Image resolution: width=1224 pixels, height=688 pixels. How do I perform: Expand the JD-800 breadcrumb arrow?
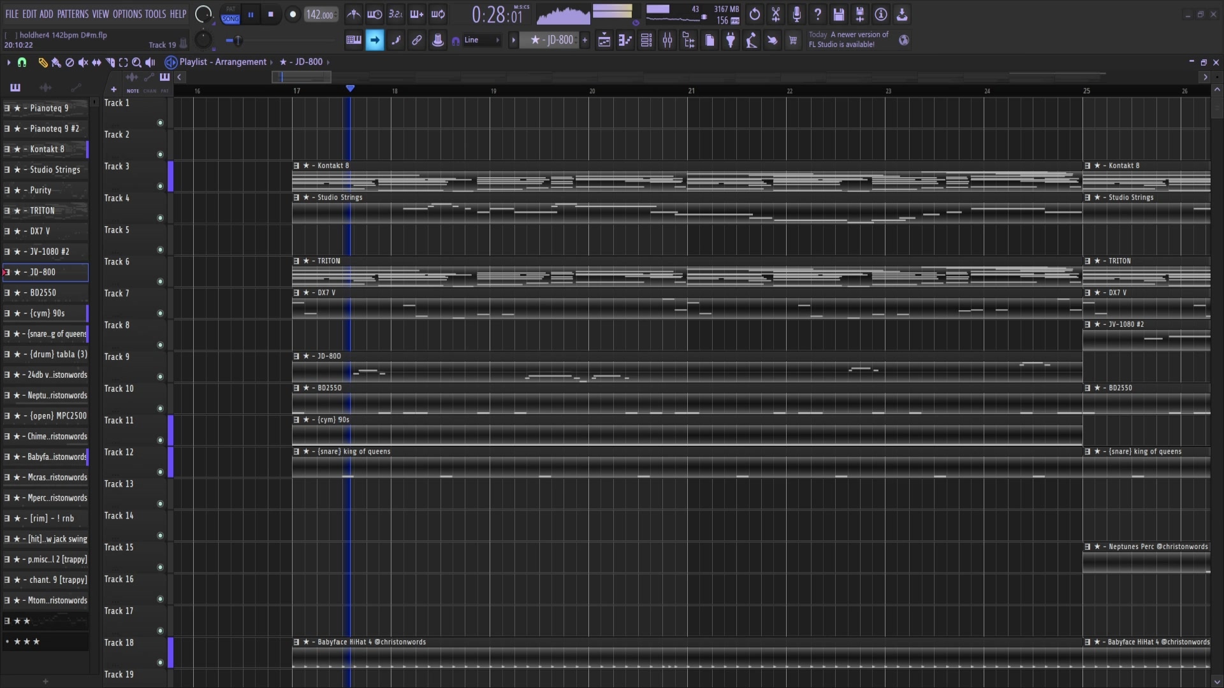[x=328, y=62]
